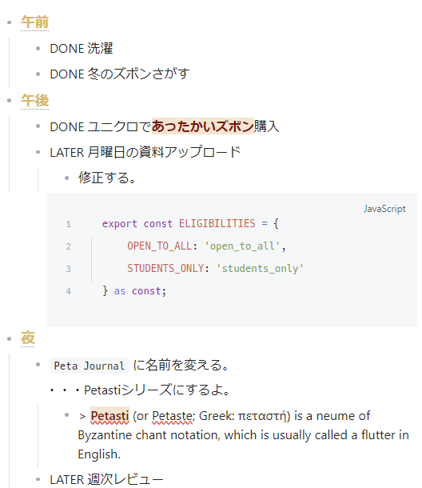Click the misspelled word Petaste

click(173, 416)
